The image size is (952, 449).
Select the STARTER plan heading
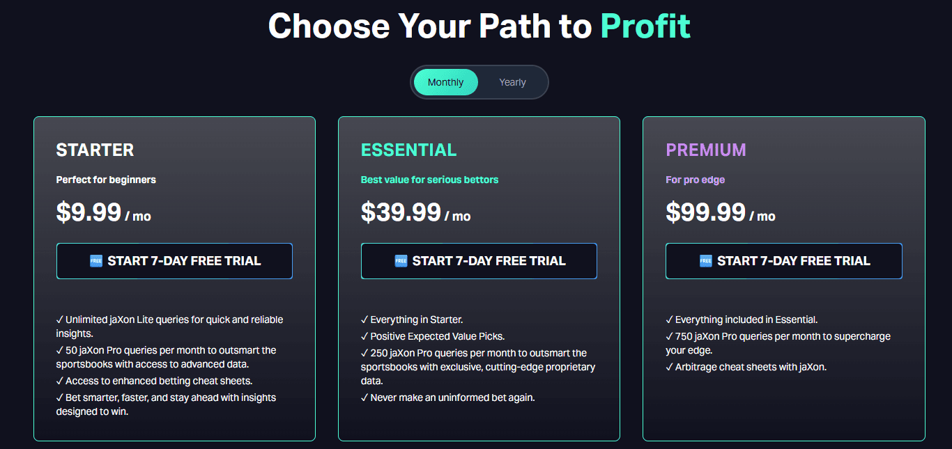[x=95, y=150]
